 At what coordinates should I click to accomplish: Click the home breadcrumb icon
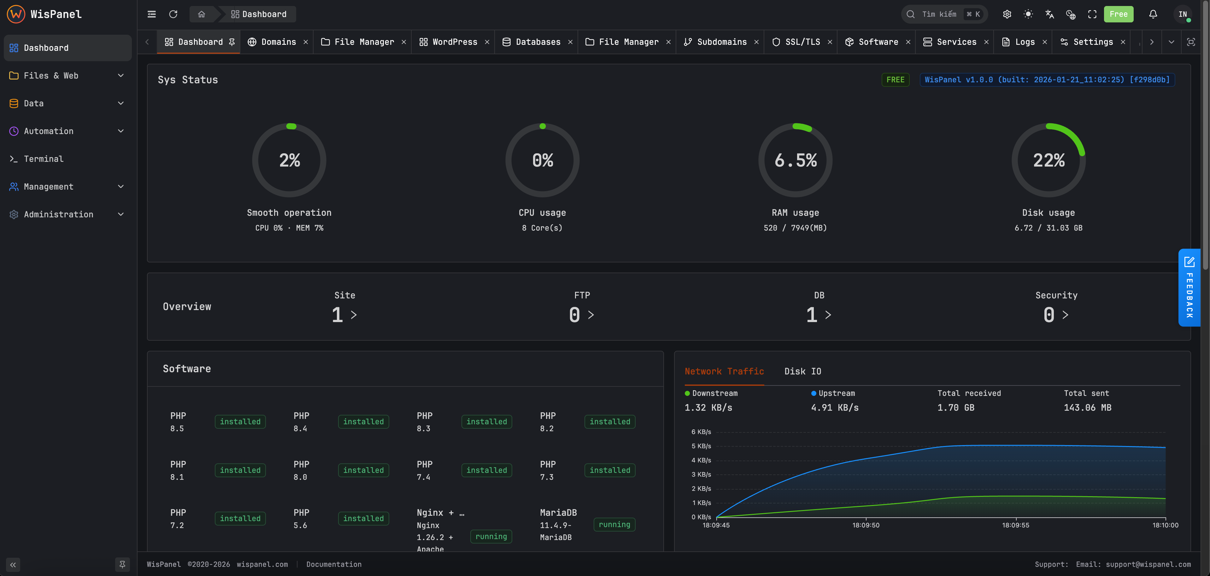tap(202, 14)
